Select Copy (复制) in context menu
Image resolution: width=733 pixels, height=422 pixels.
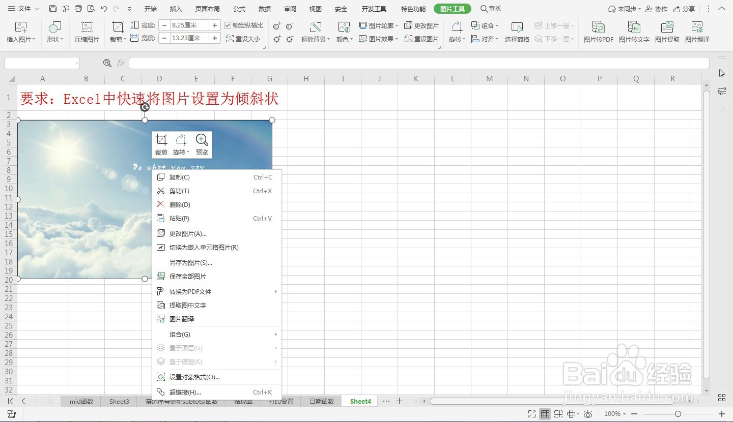217,177
